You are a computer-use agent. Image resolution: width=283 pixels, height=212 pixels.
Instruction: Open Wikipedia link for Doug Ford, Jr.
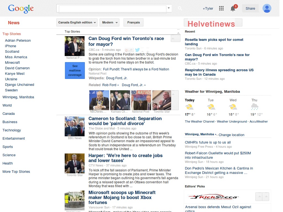click(x=117, y=78)
